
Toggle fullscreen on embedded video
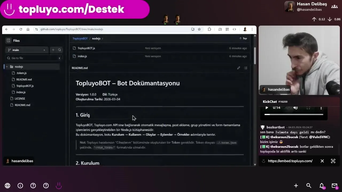308,108
